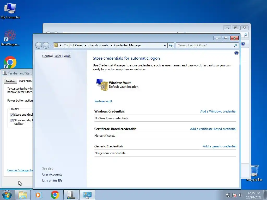
Task: Click Add a generic credential
Action: pos(220,146)
